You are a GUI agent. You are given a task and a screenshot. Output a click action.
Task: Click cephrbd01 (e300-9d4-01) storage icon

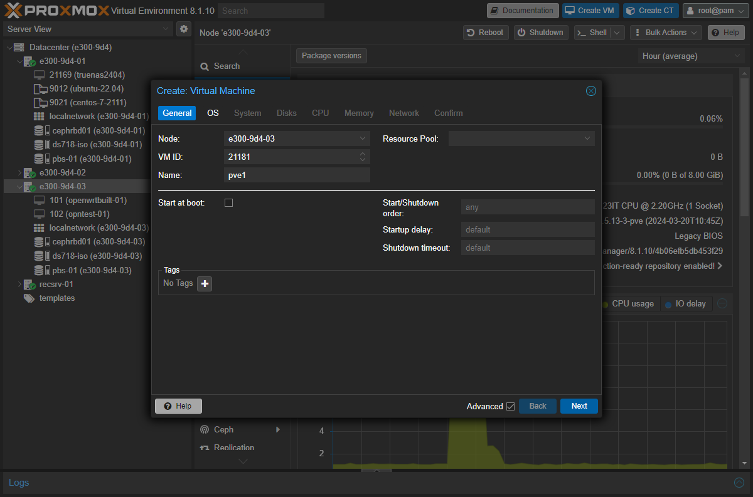pos(41,130)
